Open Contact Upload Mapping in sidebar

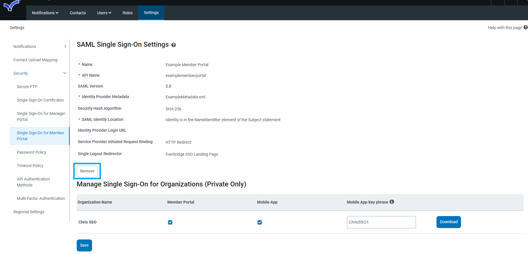pyautogui.click(x=35, y=60)
